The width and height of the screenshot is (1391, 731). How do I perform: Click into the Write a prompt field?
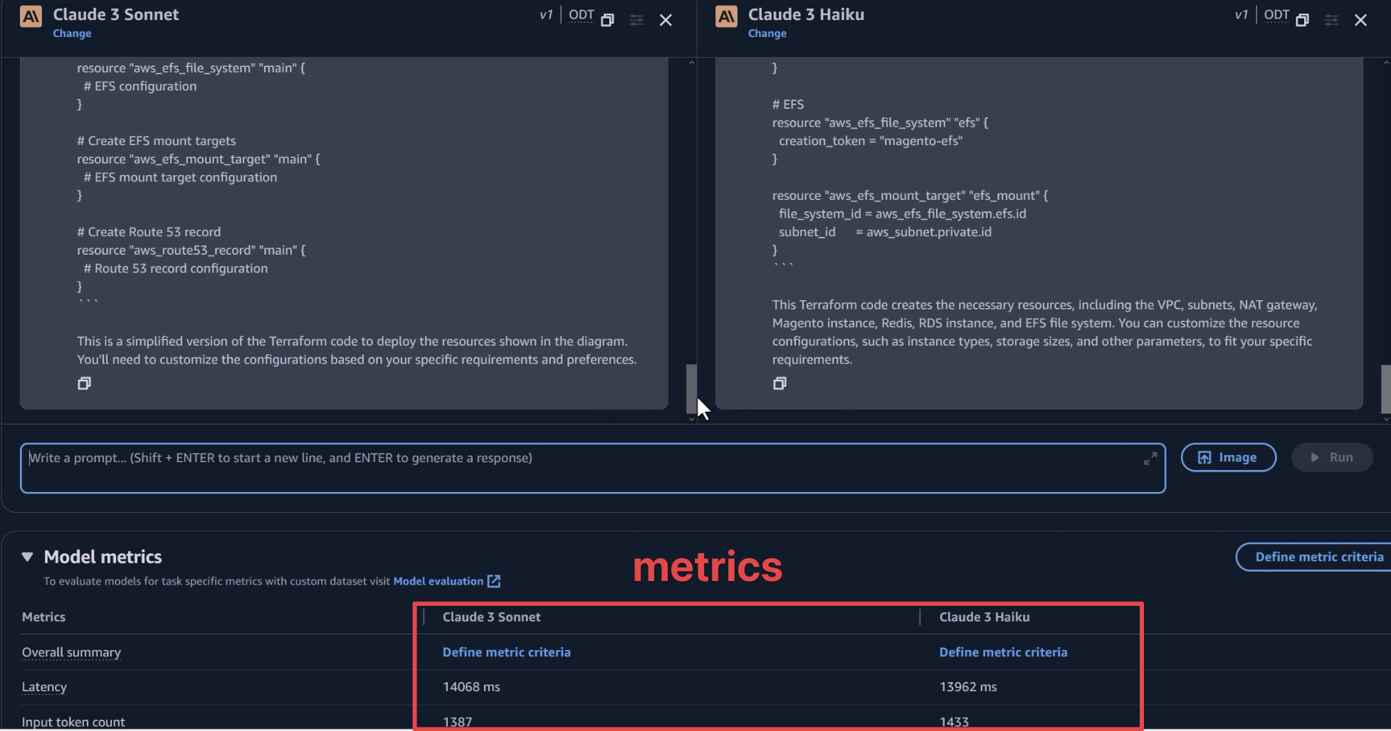pyautogui.click(x=592, y=468)
